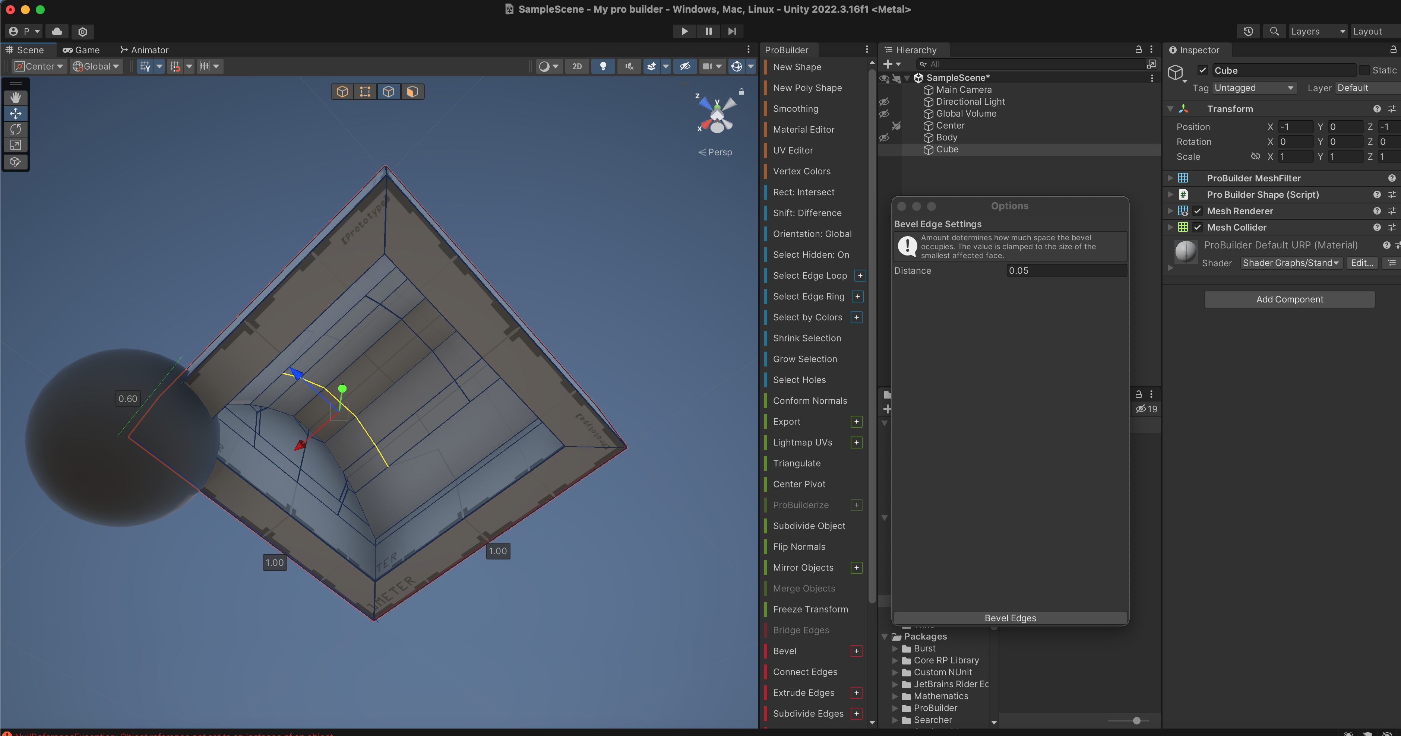The image size is (1401, 736).
Task: Disable the Mesh Collider component checkbox
Action: click(x=1197, y=227)
